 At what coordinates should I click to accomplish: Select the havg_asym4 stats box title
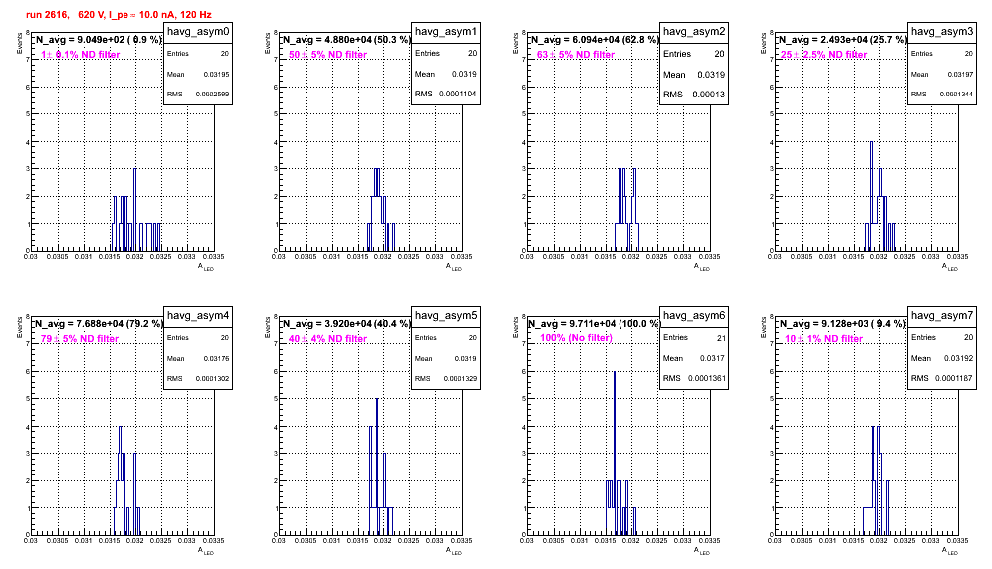click(x=198, y=316)
